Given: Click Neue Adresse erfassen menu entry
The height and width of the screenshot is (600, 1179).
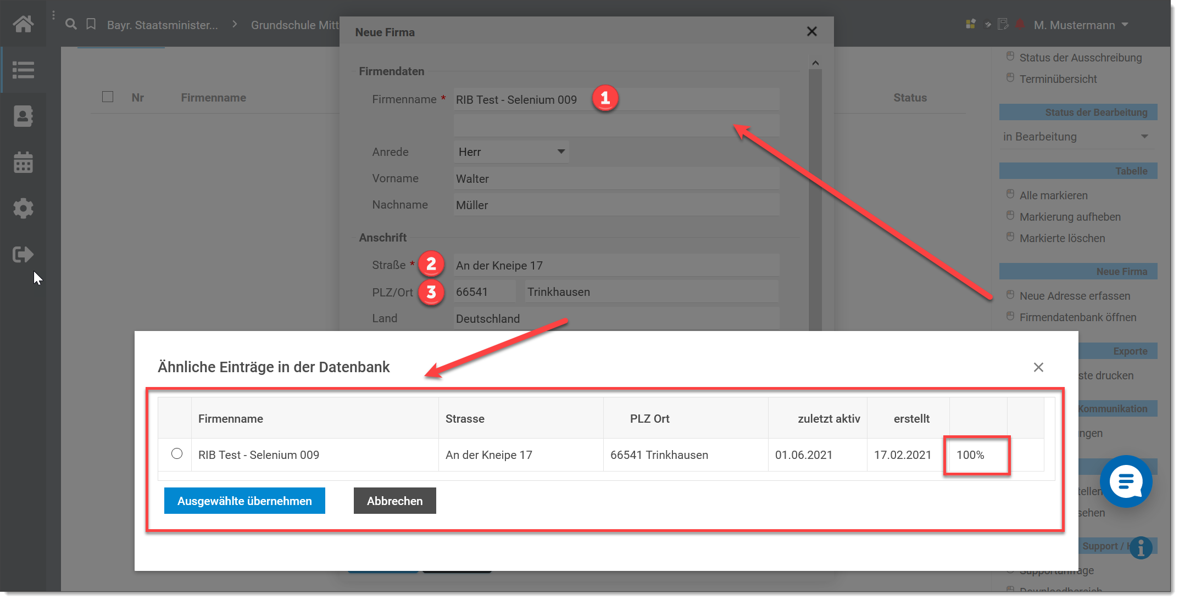Looking at the screenshot, I should point(1075,296).
